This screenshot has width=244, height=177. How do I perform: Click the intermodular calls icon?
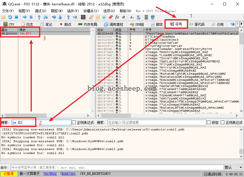[139, 17]
